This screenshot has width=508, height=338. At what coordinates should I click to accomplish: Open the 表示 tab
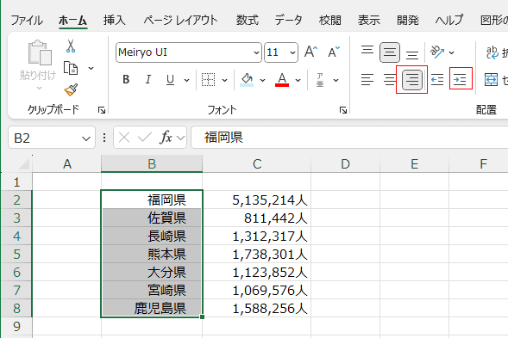click(x=368, y=21)
